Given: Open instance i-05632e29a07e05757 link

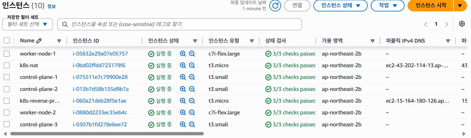Looking at the screenshot, I should 100,54.
